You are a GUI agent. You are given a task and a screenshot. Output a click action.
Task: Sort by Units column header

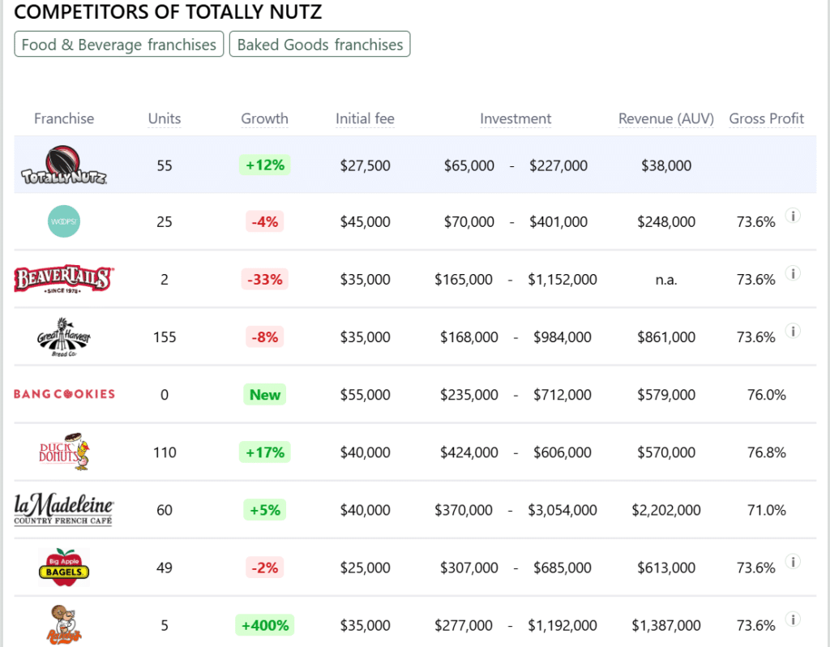[165, 118]
